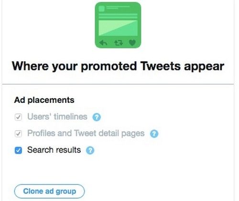Image resolution: width=239 pixels, height=201 pixels.
Task: Click the Where your promoted Tweets appear heading
Action: [118, 66]
